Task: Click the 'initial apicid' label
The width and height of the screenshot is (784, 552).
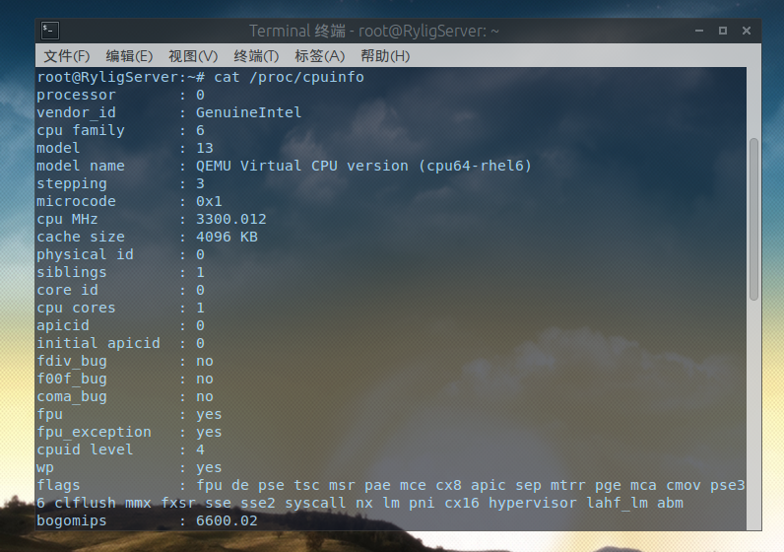Action: [98, 343]
